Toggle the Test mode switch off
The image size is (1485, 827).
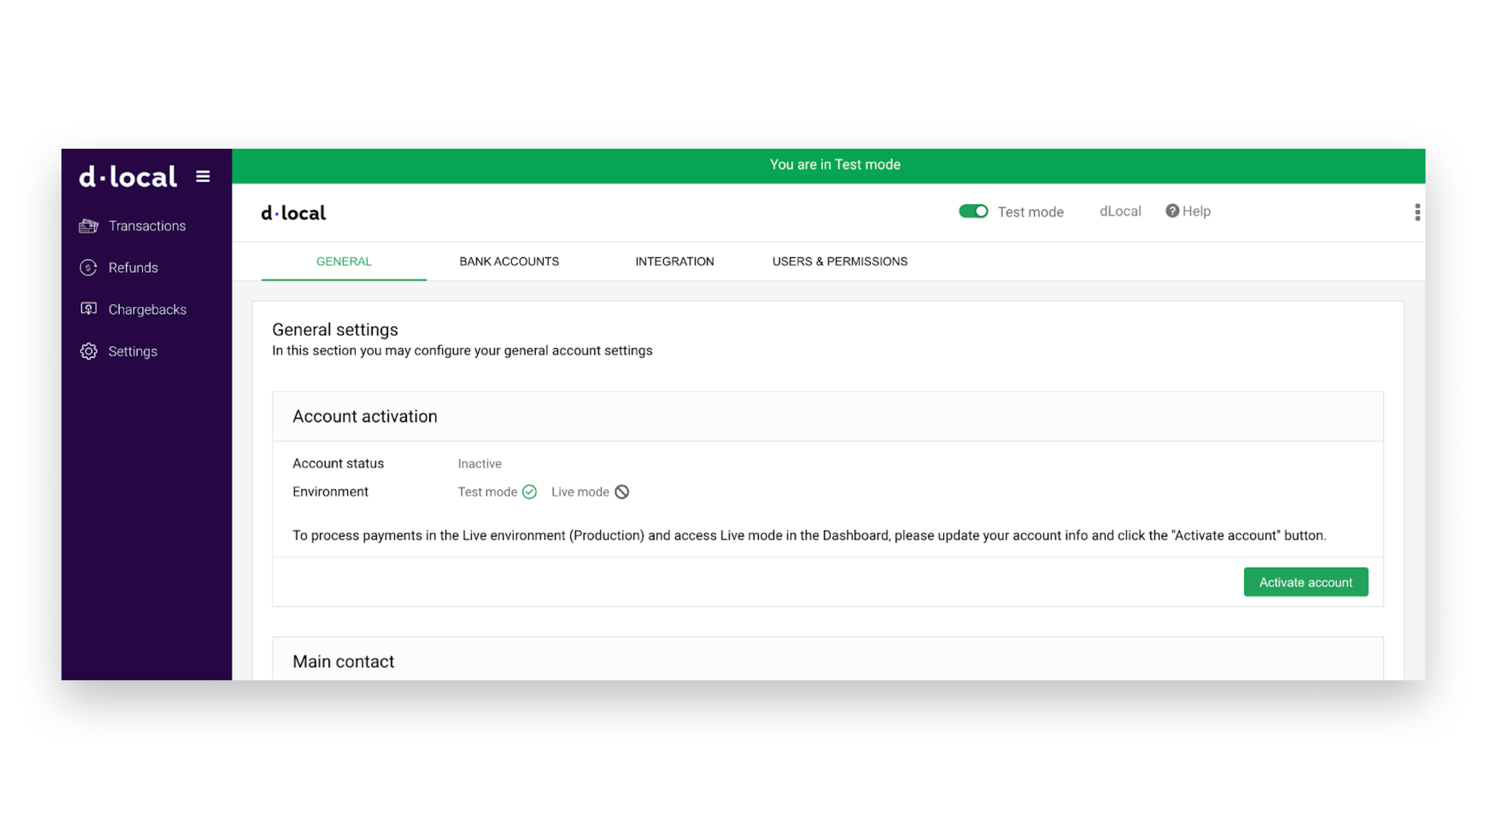(x=973, y=212)
